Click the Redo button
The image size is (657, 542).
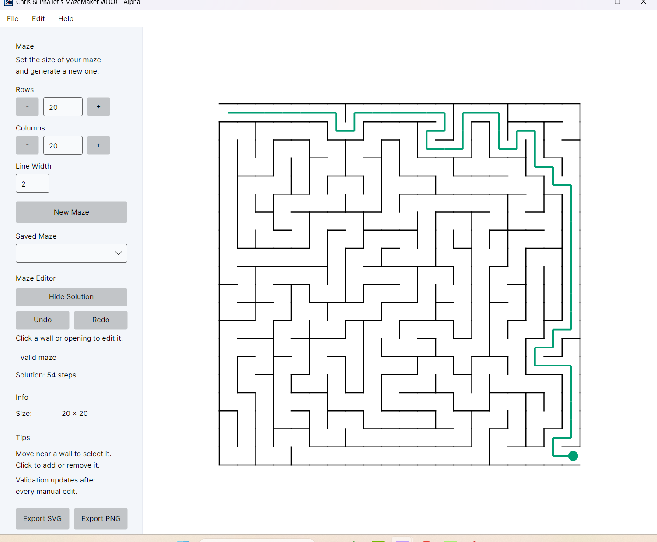click(101, 320)
